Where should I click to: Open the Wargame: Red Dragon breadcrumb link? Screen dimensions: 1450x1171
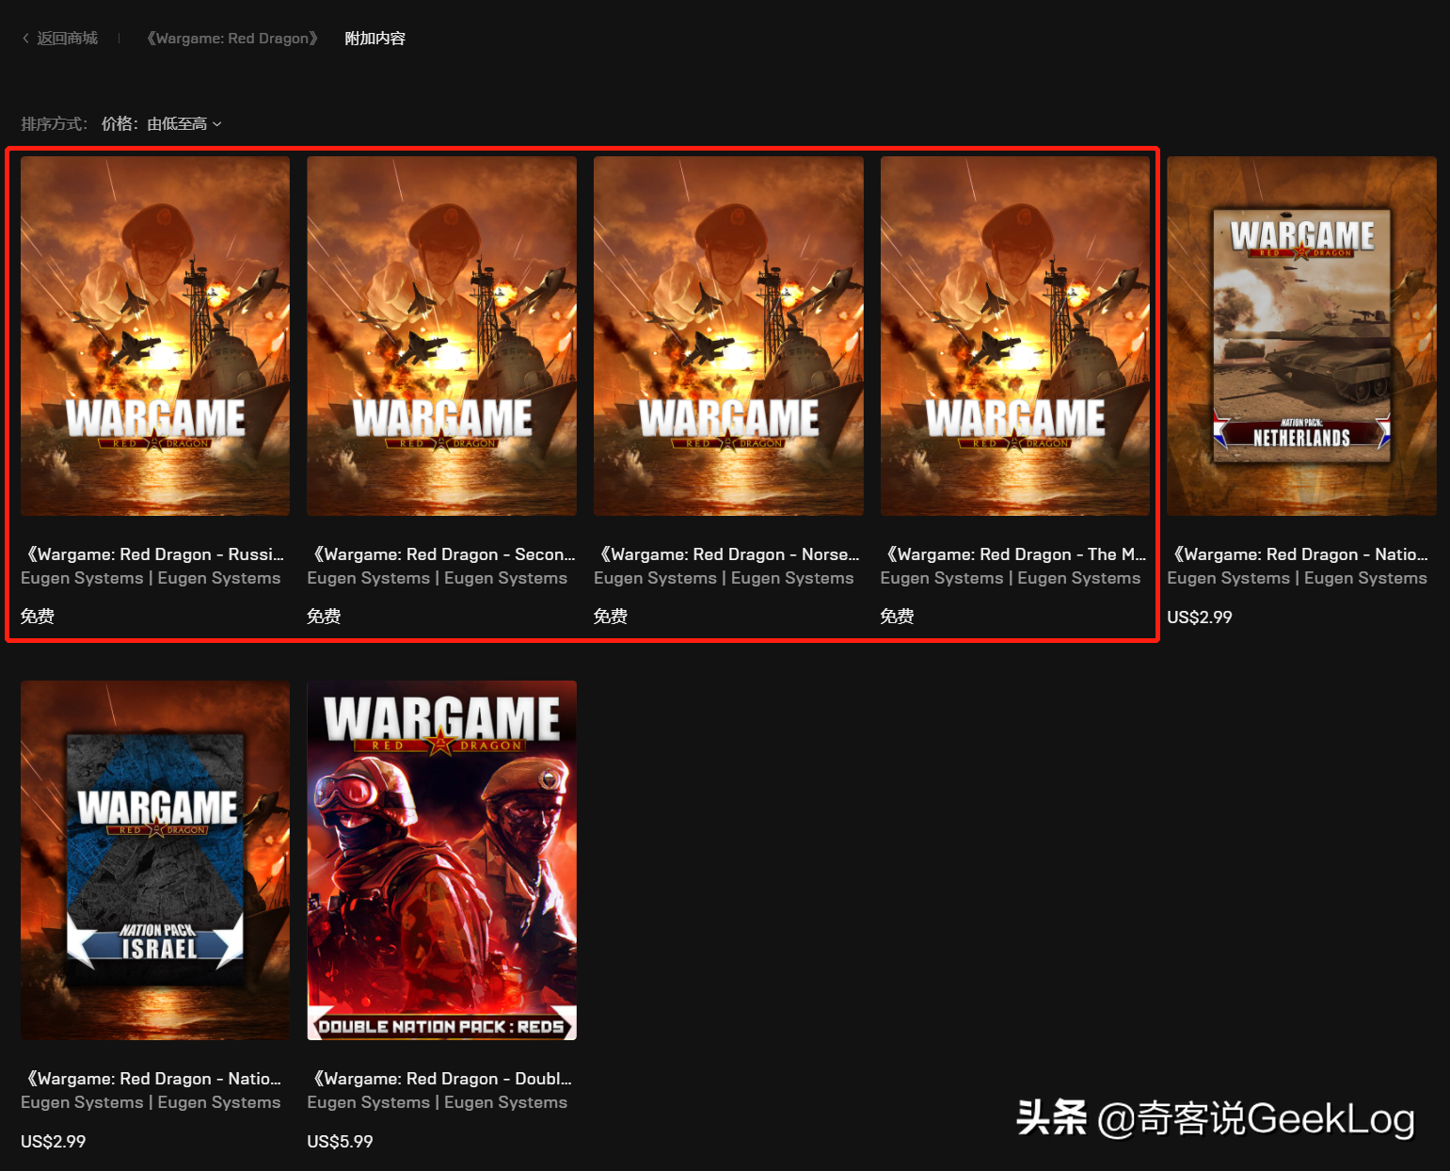tap(232, 39)
